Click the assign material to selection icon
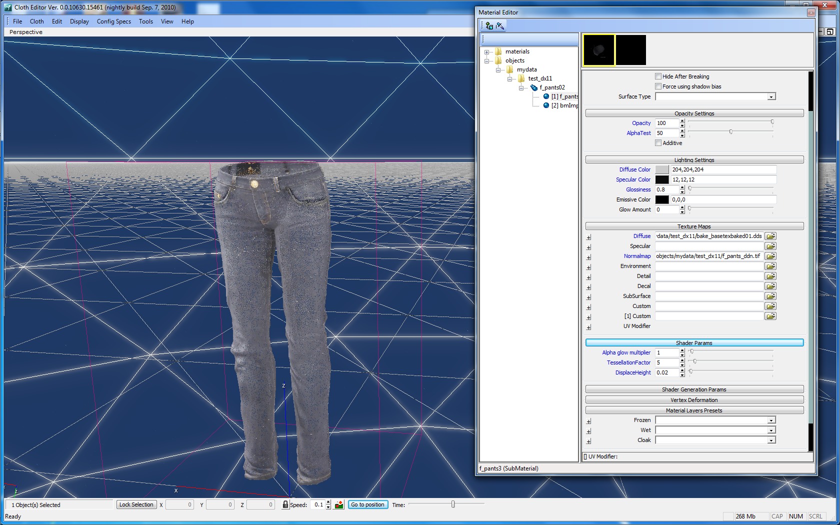 [x=489, y=25]
